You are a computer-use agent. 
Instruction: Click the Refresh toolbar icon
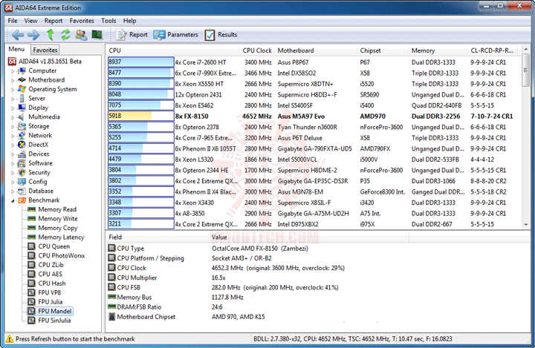[x=65, y=35]
